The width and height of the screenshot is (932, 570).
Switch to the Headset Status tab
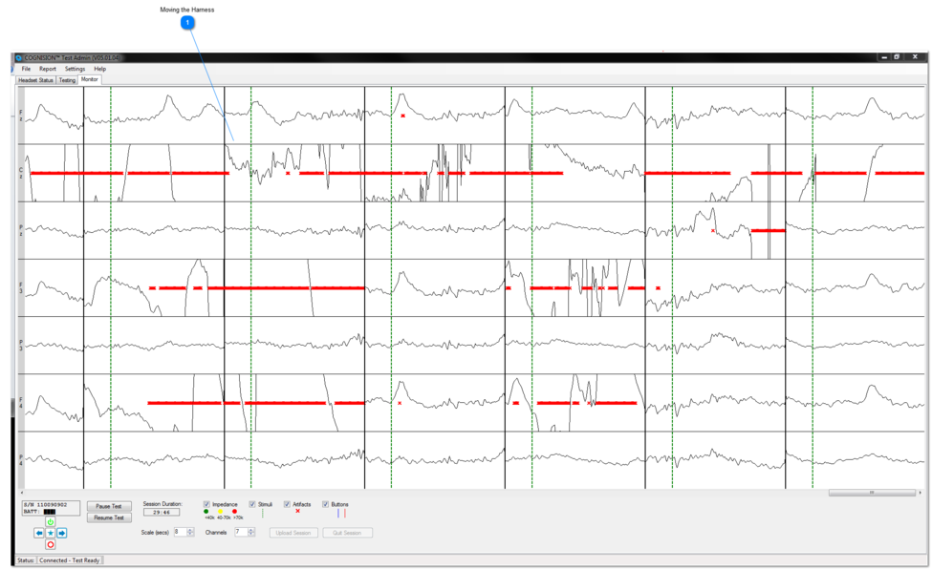point(36,80)
